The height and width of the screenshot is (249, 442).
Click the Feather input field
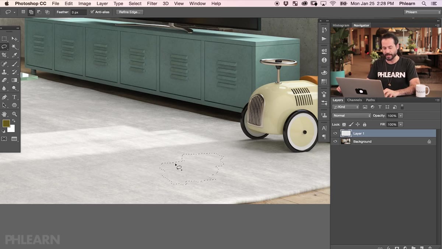[x=78, y=12]
